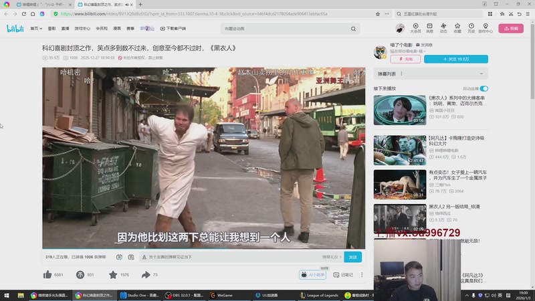Open Studio One from the taskbar

(x=139, y=296)
